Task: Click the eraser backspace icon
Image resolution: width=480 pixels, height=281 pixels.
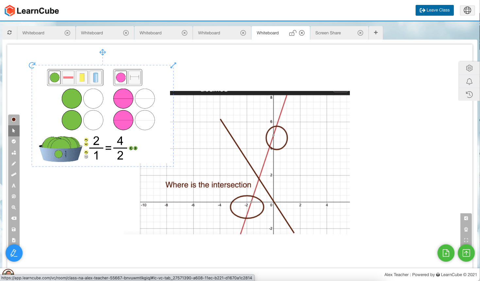Action: 14,218
